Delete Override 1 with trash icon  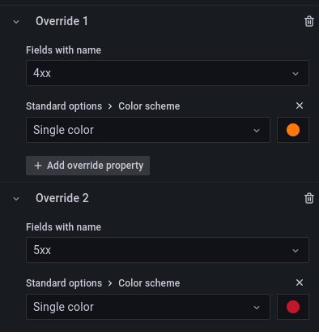[309, 21]
